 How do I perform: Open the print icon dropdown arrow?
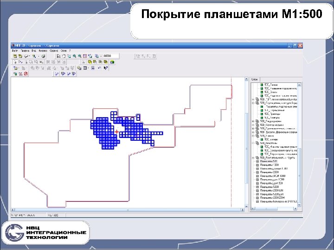pos(29,56)
